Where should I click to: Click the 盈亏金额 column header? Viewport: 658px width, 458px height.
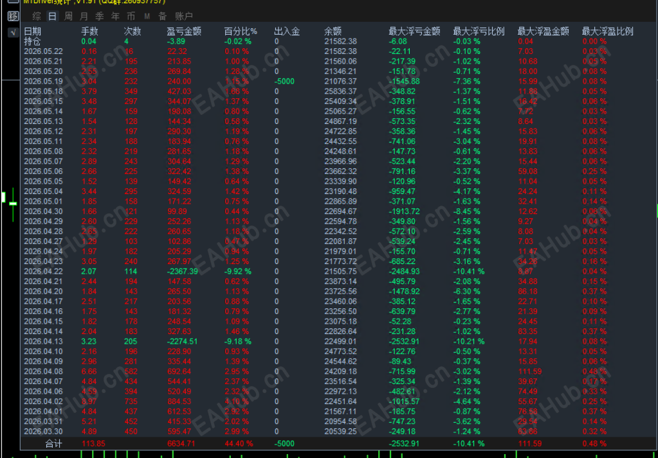click(x=184, y=31)
